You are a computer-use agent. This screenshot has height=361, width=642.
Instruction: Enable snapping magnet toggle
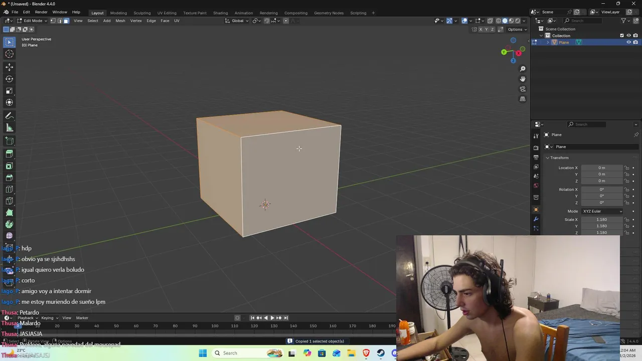[x=266, y=21]
